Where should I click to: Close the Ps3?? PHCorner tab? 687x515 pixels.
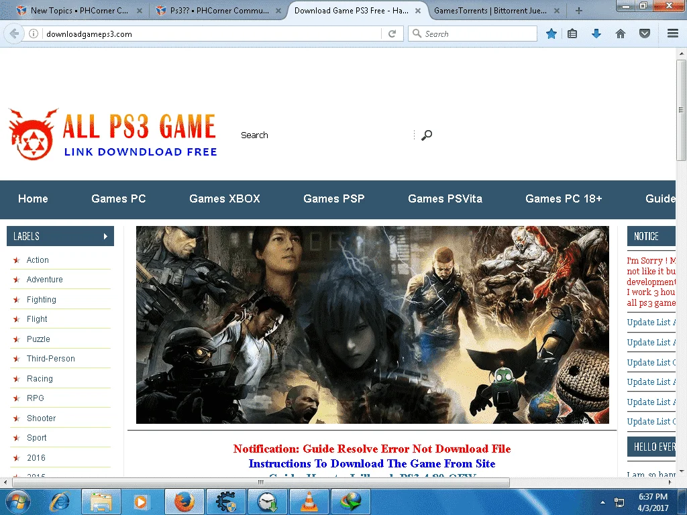(x=278, y=11)
